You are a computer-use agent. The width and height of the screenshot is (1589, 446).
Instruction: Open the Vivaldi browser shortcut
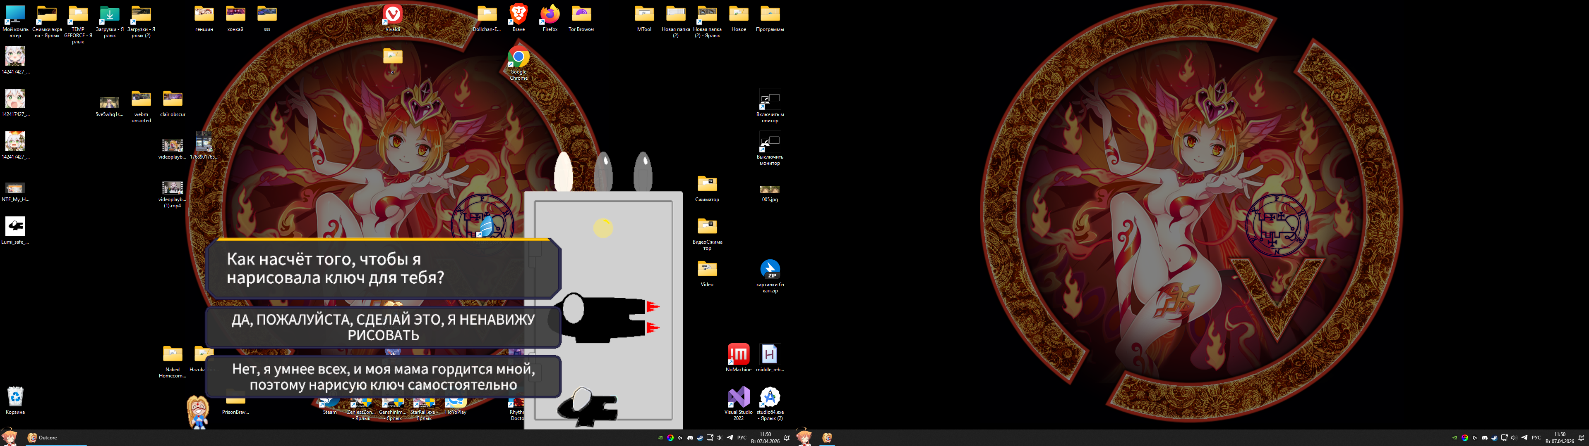pos(392,14)
